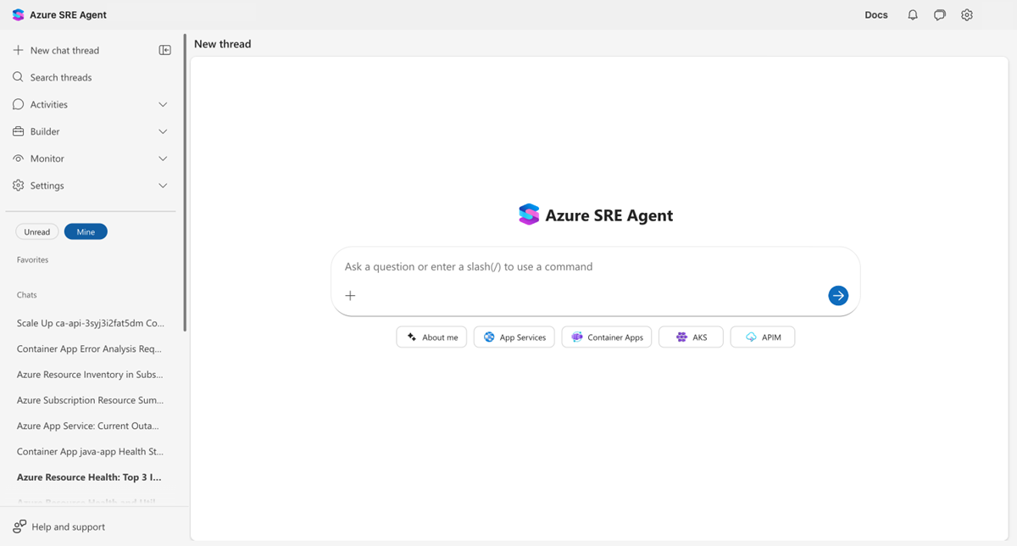Click the Monitor eye icon
This screenshot has width=1017, height=546.
point(18,159)
